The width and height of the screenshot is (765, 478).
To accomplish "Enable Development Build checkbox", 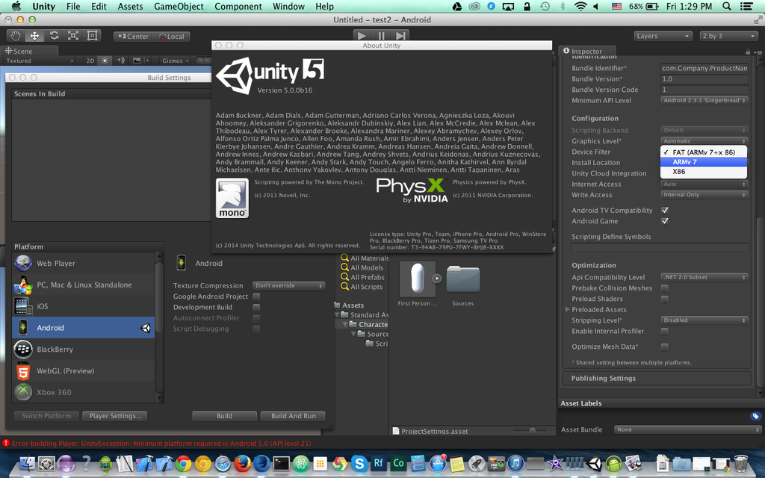I will click(256, 307).
